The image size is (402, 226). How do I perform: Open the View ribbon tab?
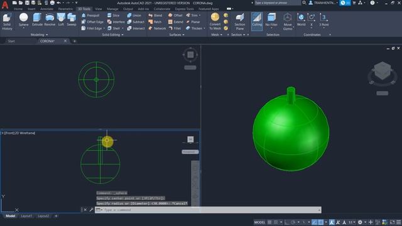click(99, 9)
